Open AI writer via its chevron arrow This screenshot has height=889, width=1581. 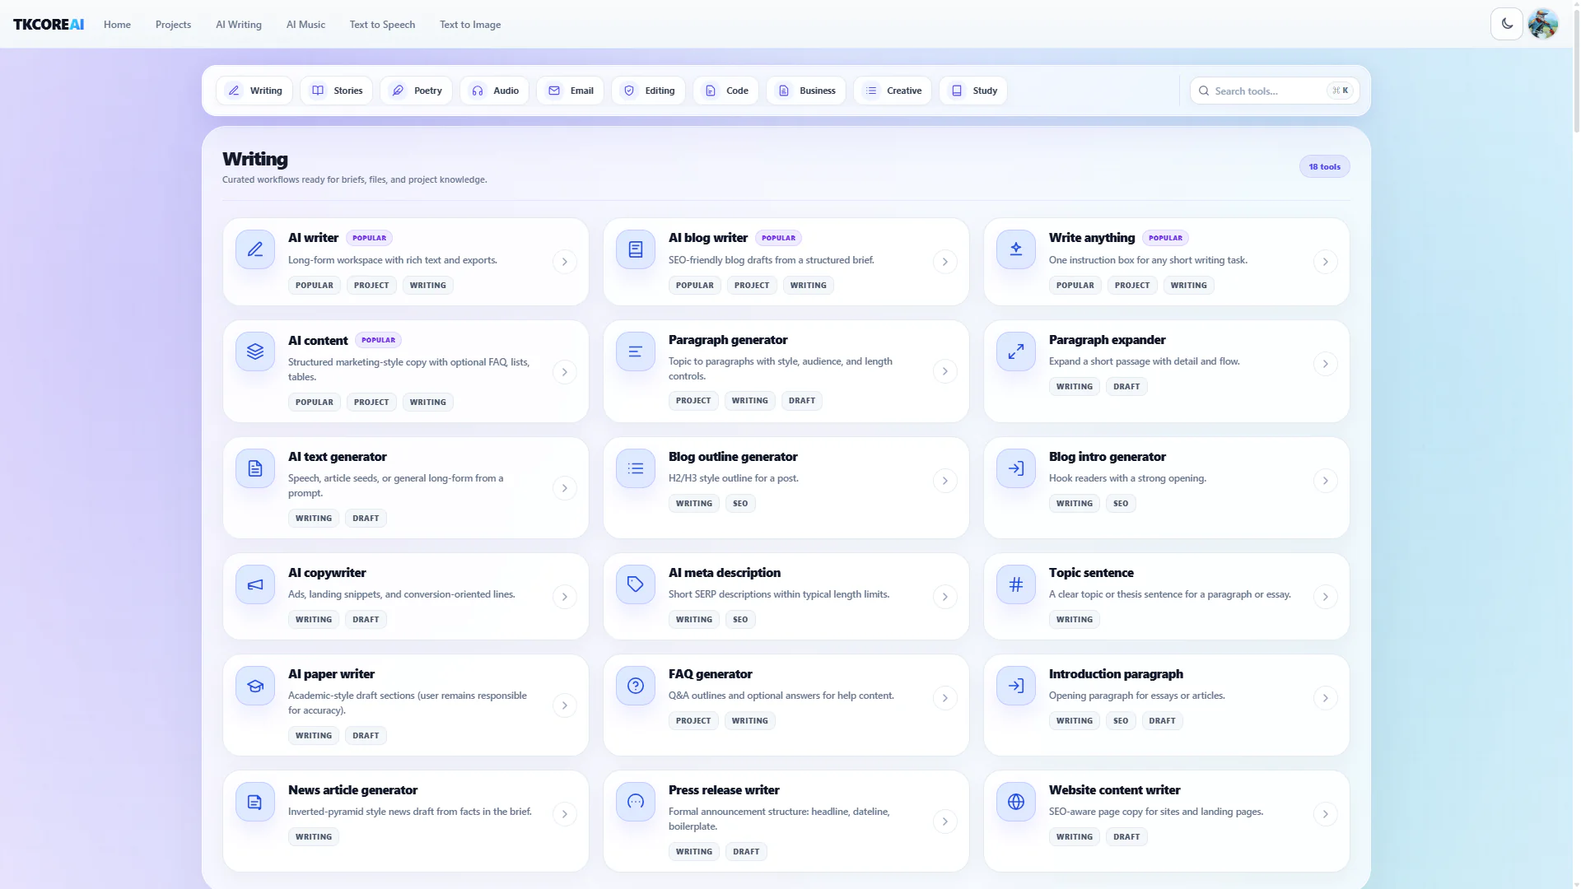(x=564, y=262)
